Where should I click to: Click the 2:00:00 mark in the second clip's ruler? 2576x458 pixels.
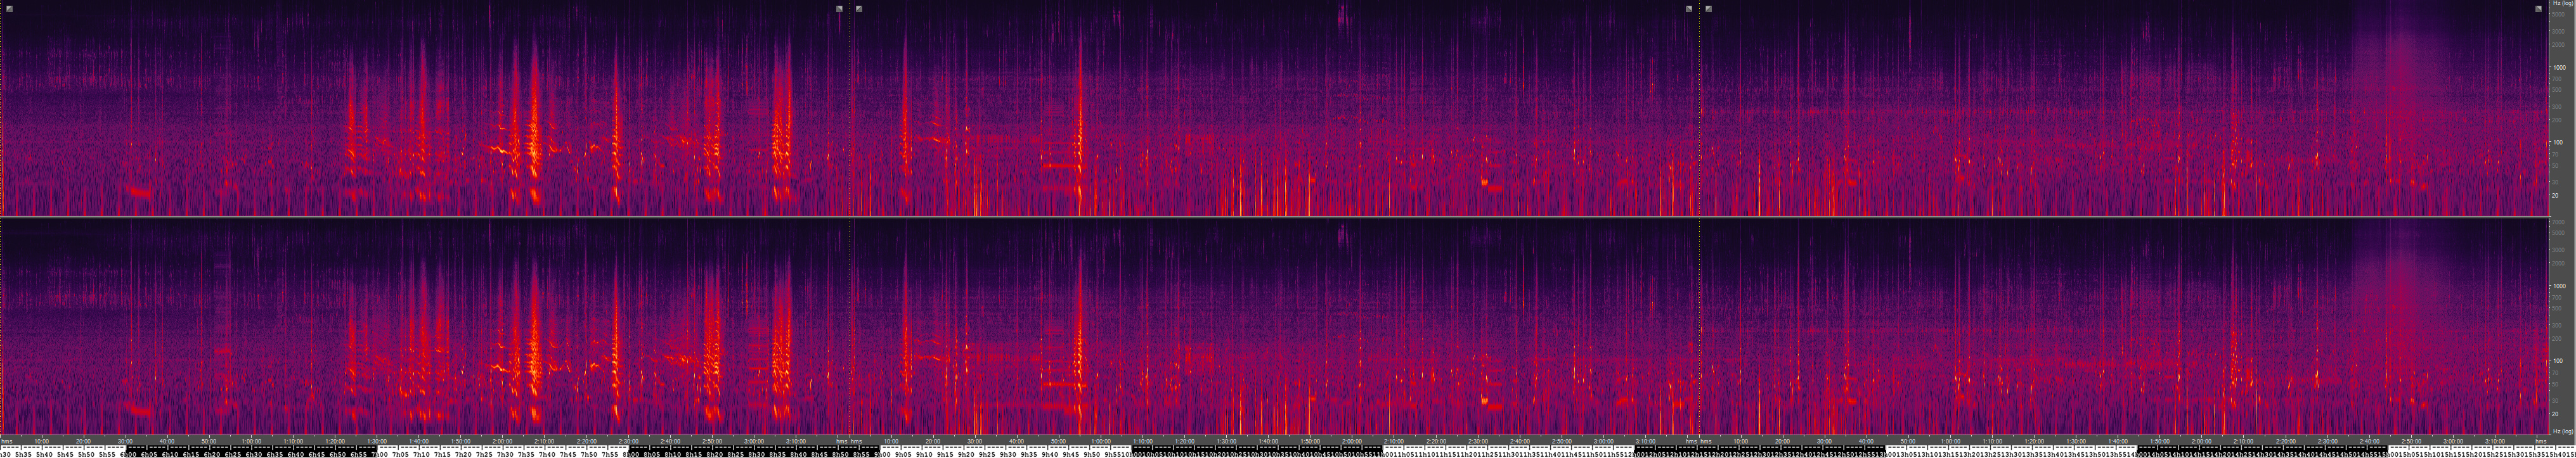[x=1351, y=441]
